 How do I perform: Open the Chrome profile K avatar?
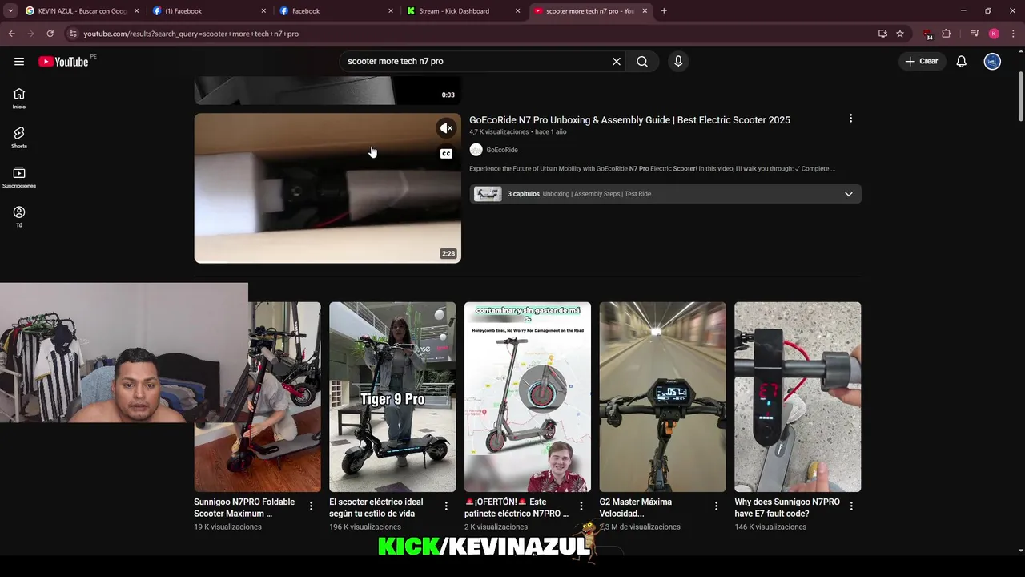point(994,34)
